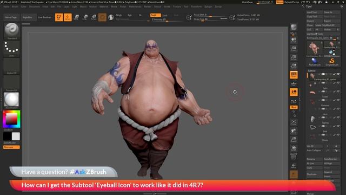The width and height of the screenshot is (346, 195).
Task: Open the Document menu
Action: pos(35,6)
